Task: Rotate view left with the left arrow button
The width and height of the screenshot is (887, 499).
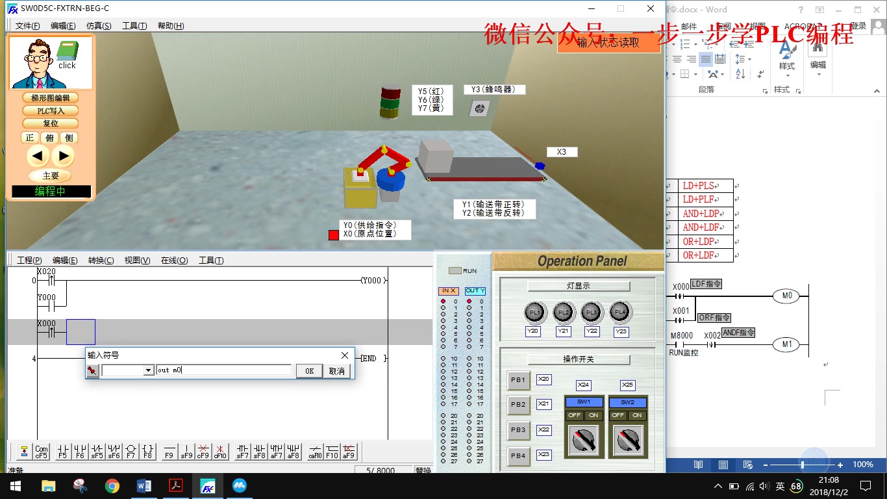Action: (x=38, y=156)
